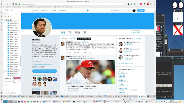
Task: Open the trash closed-tabs icon in tab bar
Action: pyautogui.click(x=154, y=96)
